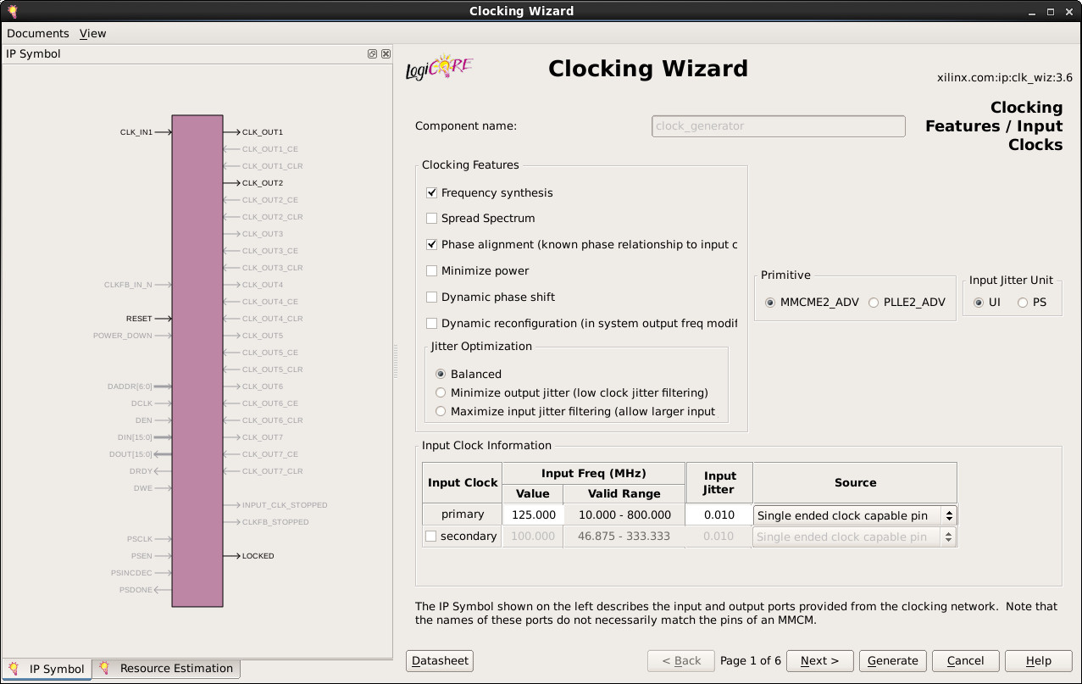1082x684 pixels.
Task: Enable the Dynamic phase shift checkbox
Action: (431, 297)
